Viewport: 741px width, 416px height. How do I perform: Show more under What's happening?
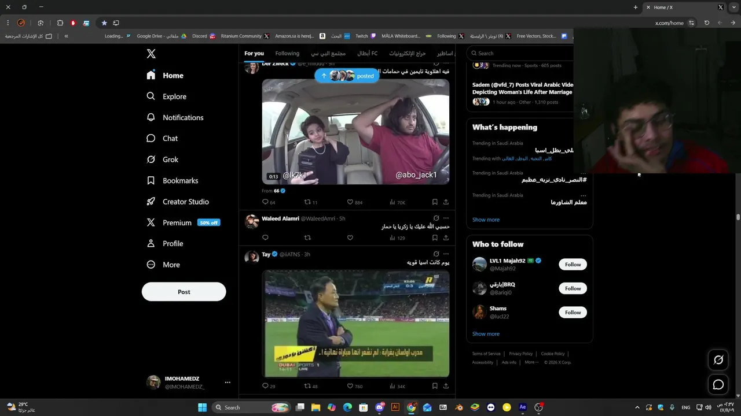[486, 220]
